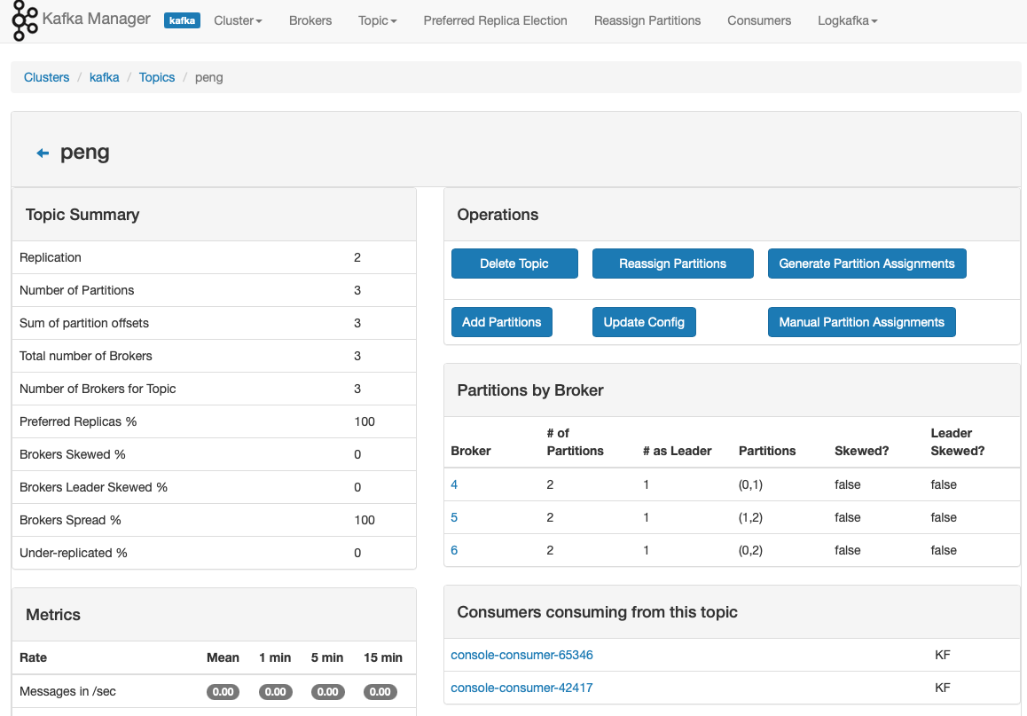The height and width of the screenshot is (716, 1027).
Task: Click the back arrow beside peng
Action: pyautogui.click(x=43, y=153)
